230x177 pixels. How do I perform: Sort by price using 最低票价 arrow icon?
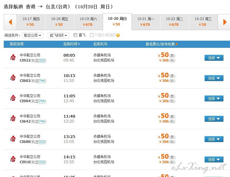(177, 44)
